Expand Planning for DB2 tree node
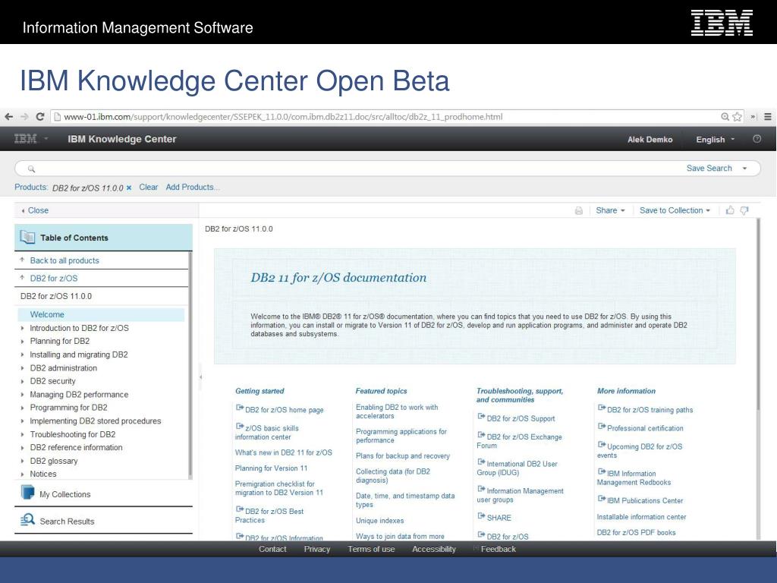The width and height of the screenshot is (777, 583). (x=22, y=342)
